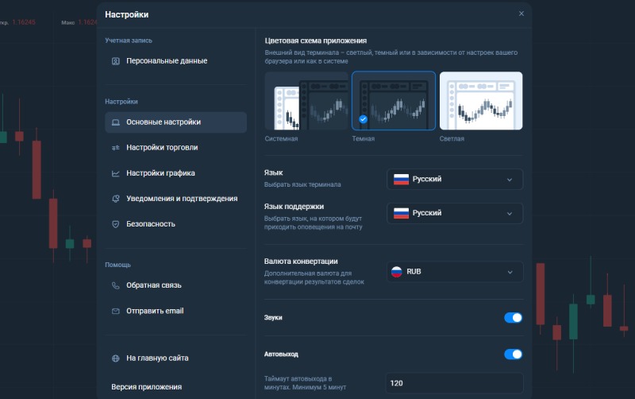
Task: Toggle the Автовыход switch
Action: click(x=513, y=354)
